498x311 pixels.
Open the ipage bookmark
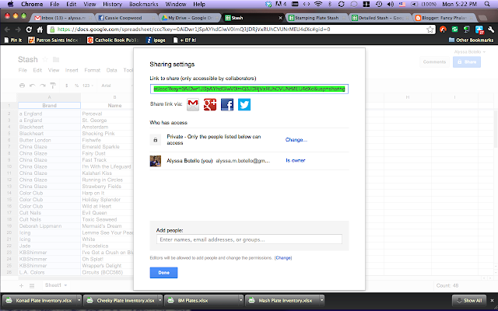click(156, 40)
